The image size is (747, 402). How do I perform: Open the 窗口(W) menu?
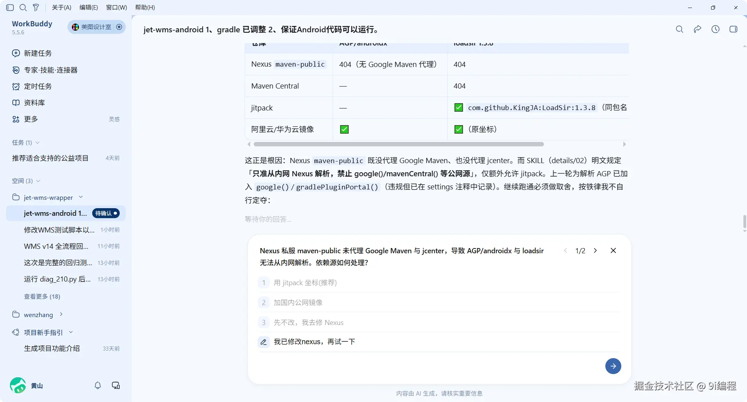click(117, 8)
